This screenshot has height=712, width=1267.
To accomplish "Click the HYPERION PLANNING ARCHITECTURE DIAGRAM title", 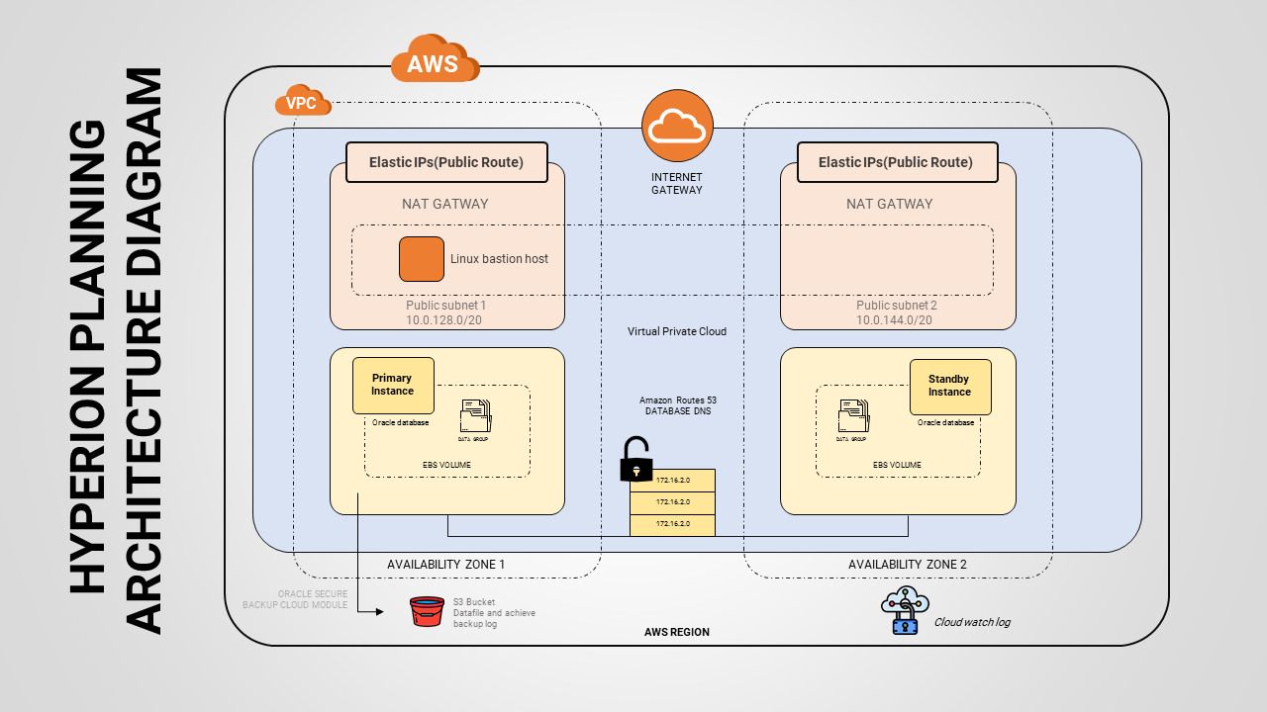I will (117, 351).
